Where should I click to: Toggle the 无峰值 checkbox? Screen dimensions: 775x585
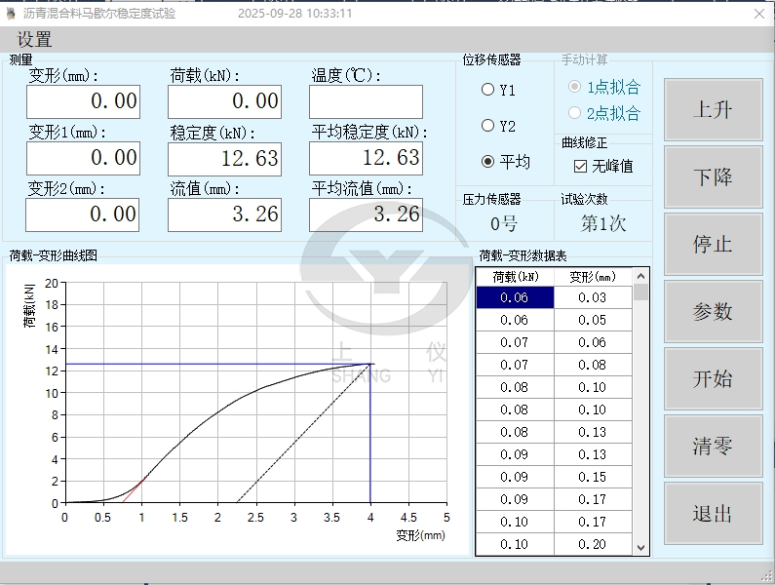click(x=580, y=167)
